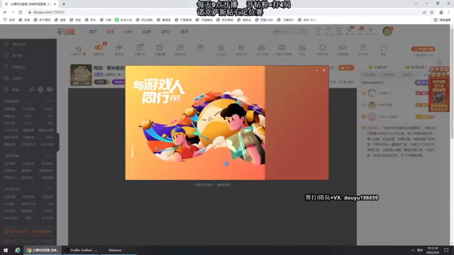Screen dimensions: 454x255
Task: Open the two-people icon in streamer toolbar
Action: (x=302, y=48)
